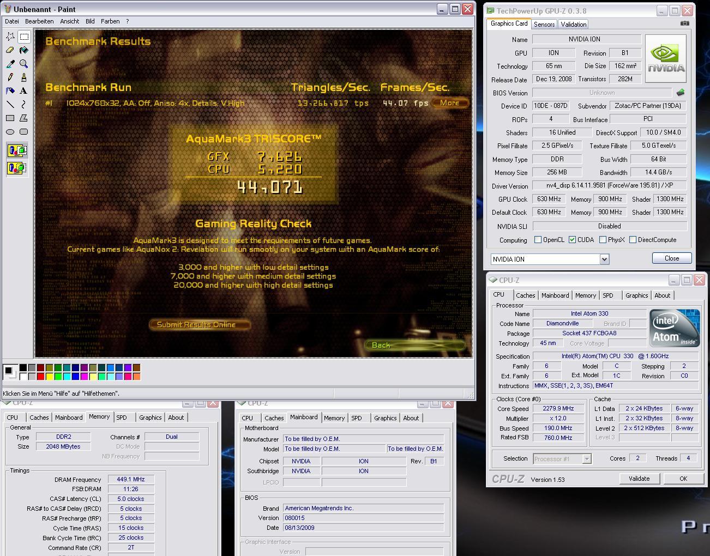Click the OK button in CPU-Z
710x556 pixels.
click(x=683, y=479)
